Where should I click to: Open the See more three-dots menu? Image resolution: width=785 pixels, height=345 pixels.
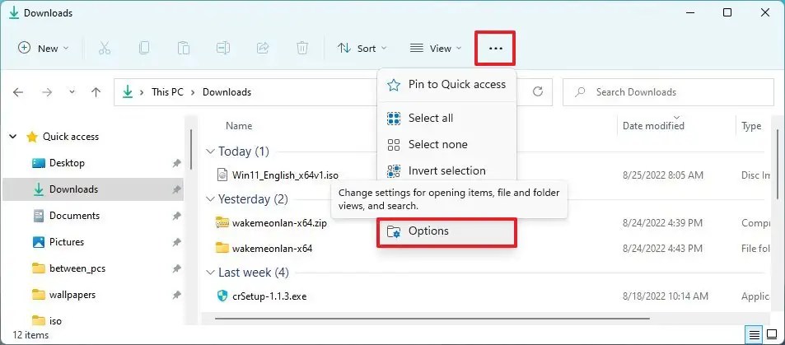coord(495,49)
